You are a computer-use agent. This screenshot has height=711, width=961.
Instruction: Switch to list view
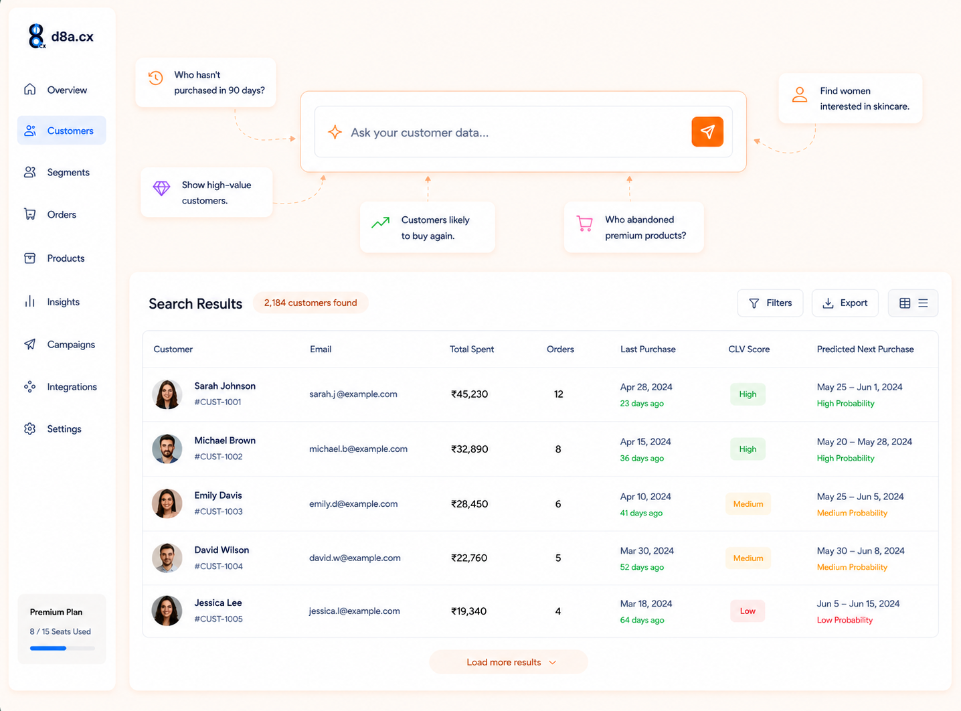(923, 303)
